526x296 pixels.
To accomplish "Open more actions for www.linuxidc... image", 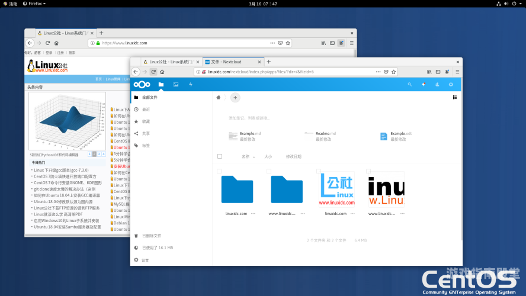I will (x=403, y=214).
